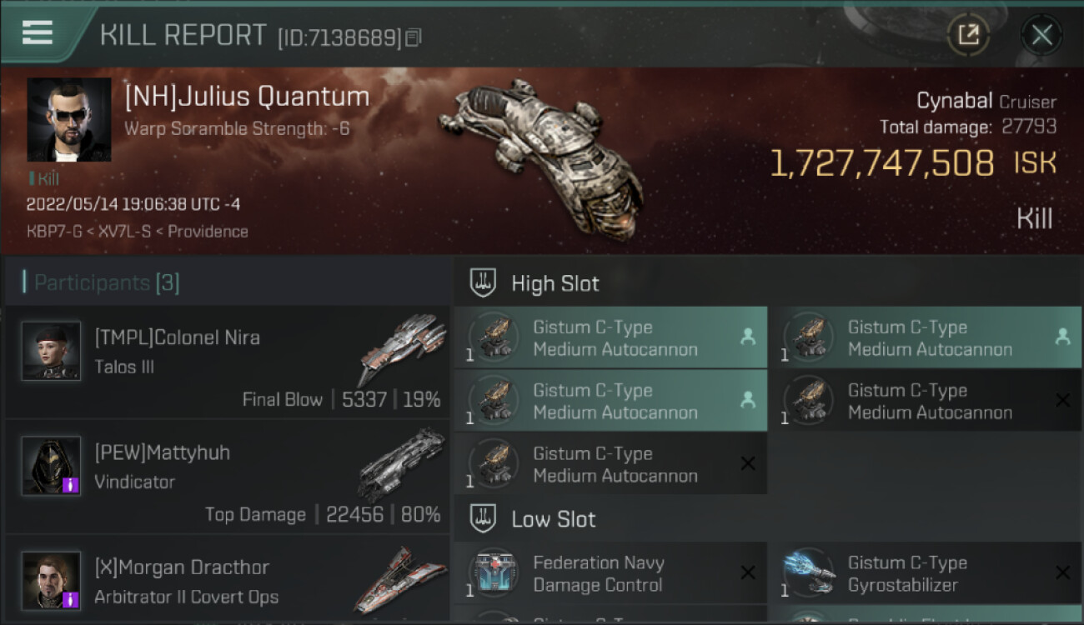Select the last destroyed Medium Autocannon entry

610,464
